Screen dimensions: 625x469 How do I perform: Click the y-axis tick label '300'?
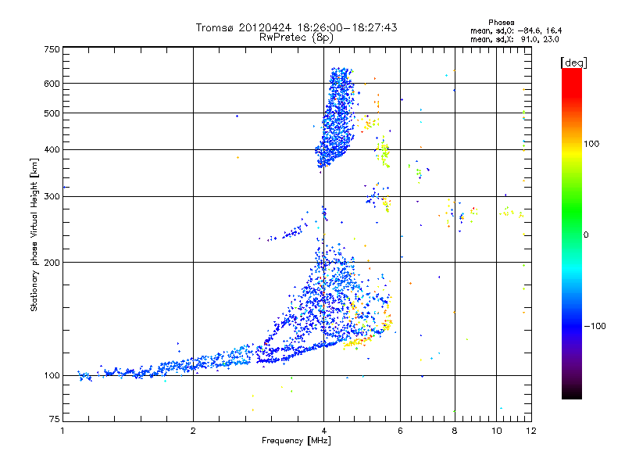52,197
